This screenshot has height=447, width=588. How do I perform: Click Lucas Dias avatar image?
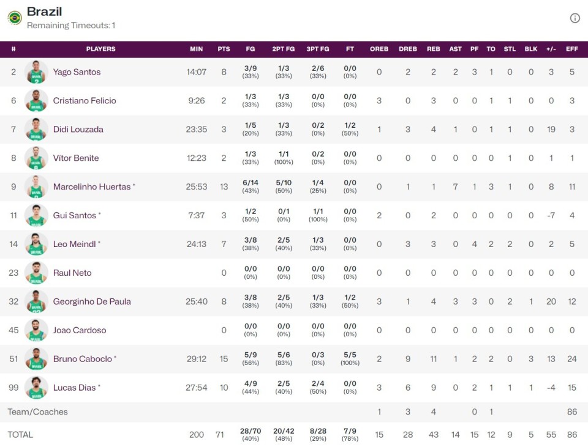(36, 388)
